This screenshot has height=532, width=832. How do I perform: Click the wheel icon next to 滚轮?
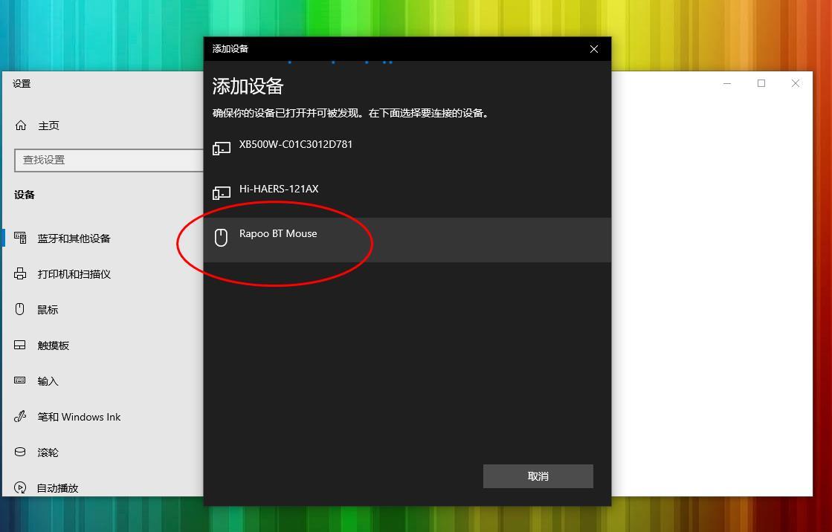coord(19,452)
